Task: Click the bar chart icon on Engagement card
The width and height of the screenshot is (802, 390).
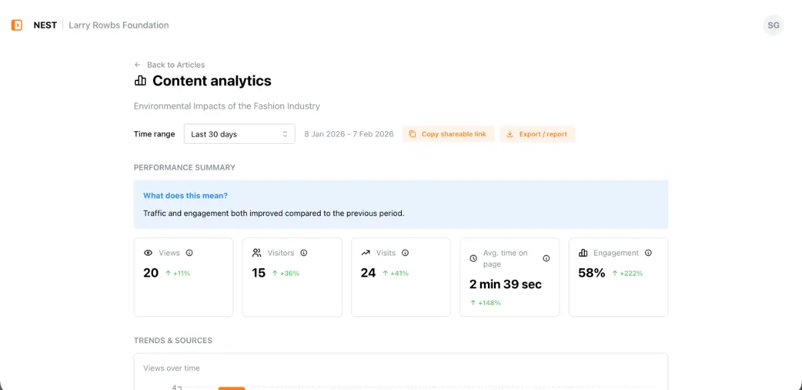Action: [x=583, y=253]
